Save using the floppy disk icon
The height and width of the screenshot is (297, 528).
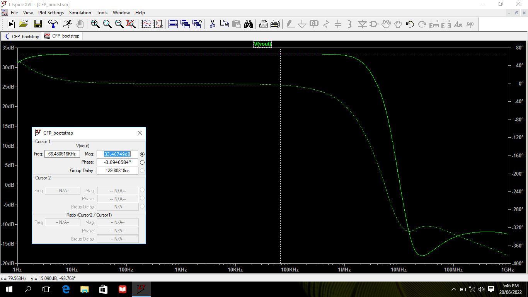(x=38, y=24)
